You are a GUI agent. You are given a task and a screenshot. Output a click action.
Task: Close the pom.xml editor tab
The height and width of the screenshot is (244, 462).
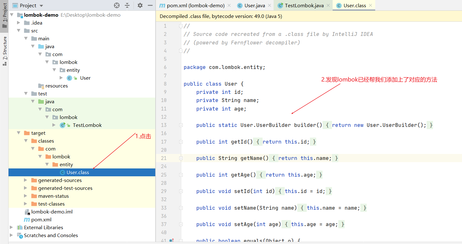229,5
